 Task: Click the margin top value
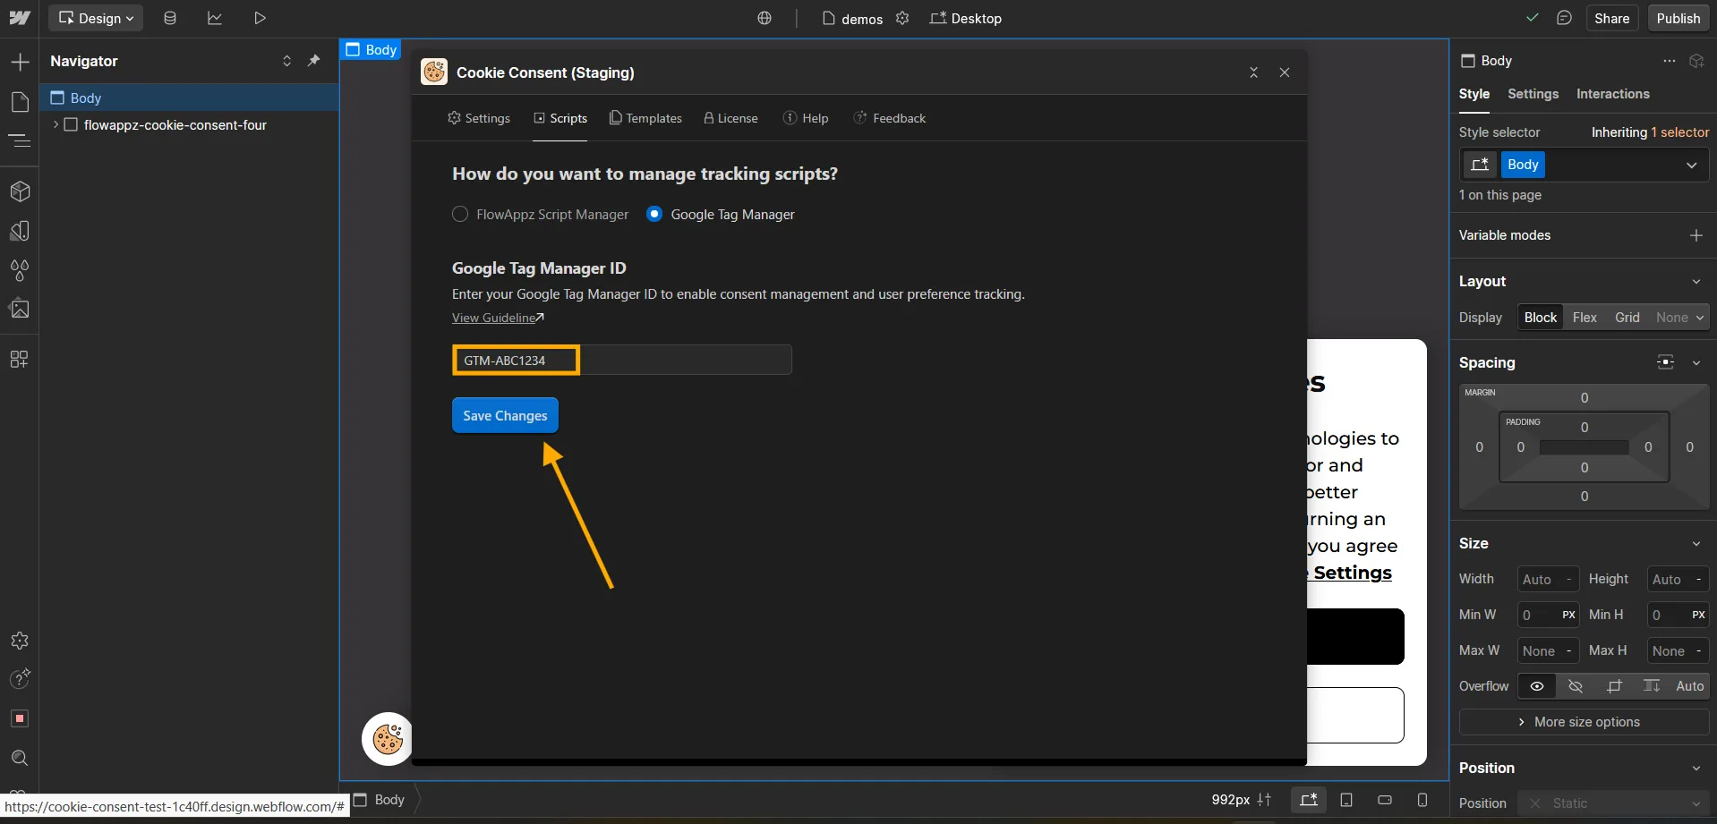pos(1584,397)
